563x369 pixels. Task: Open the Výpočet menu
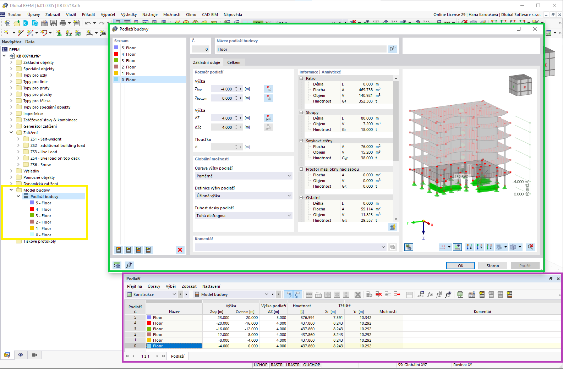pos(108,15)
